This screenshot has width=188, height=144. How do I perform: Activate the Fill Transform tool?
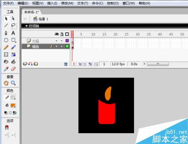tap(13, 54)
